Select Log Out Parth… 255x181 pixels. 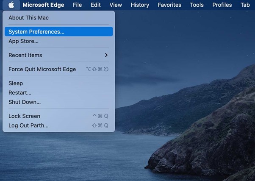coord(59,125)
